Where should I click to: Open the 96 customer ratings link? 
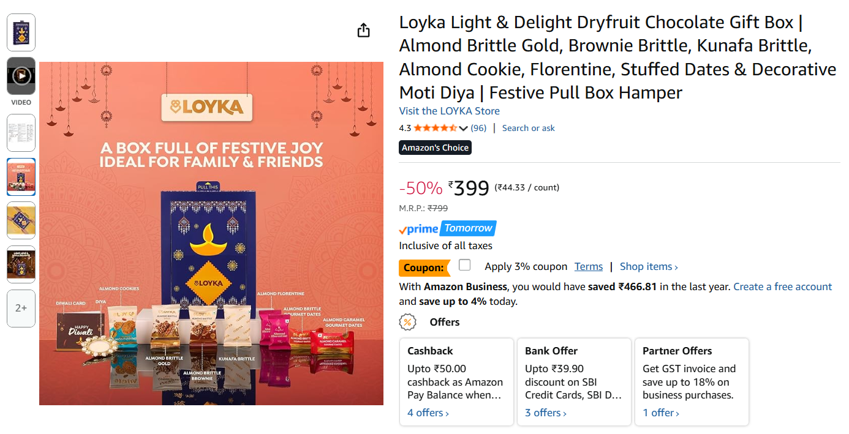click(x=478, y=128)
